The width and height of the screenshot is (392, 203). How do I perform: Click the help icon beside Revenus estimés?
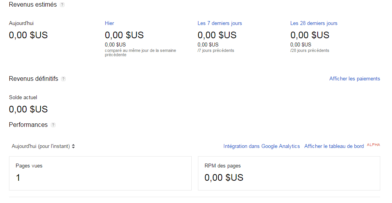click(62, 5)
